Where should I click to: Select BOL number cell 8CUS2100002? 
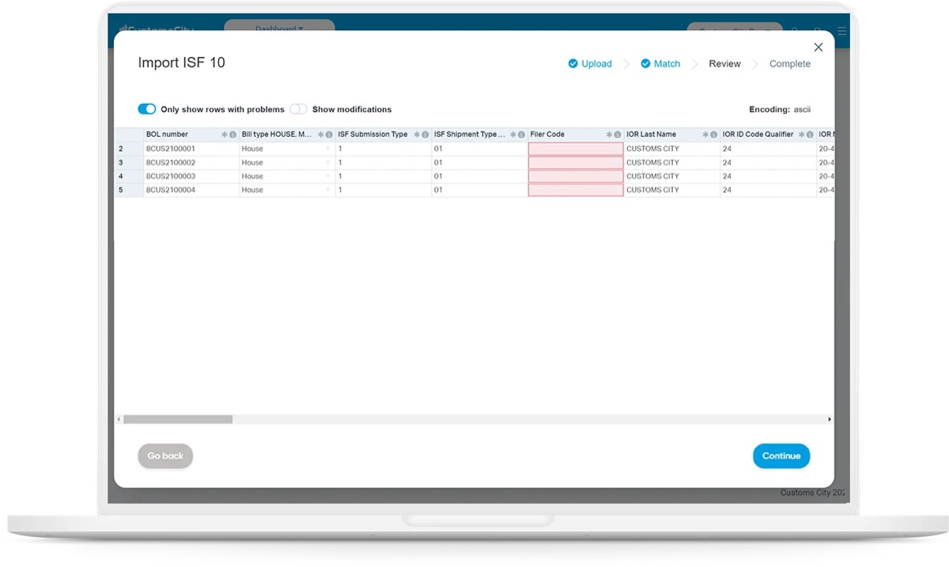coord(191,162)
